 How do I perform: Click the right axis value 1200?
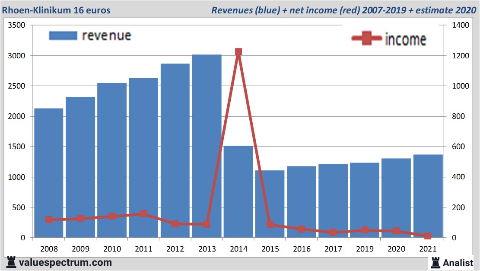click(x=461, y=56)
